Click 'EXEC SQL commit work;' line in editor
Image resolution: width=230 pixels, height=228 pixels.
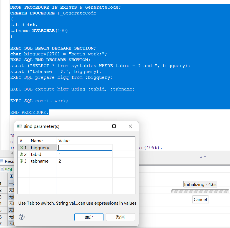[x=39, y=101]
